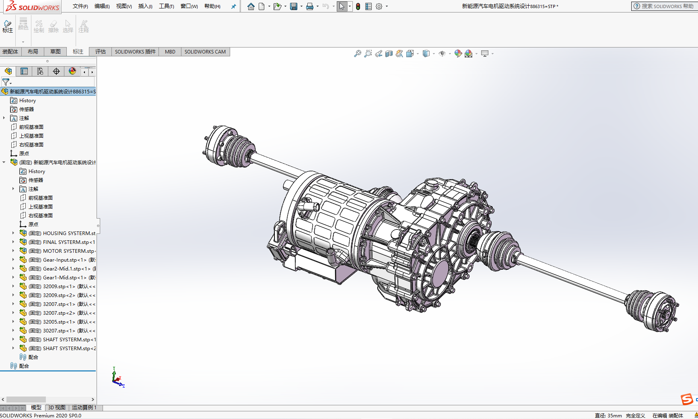Viewport: 698px width, 419px height.
Task: Click Edit Appearance icon
Action: (x=458, y=54)
